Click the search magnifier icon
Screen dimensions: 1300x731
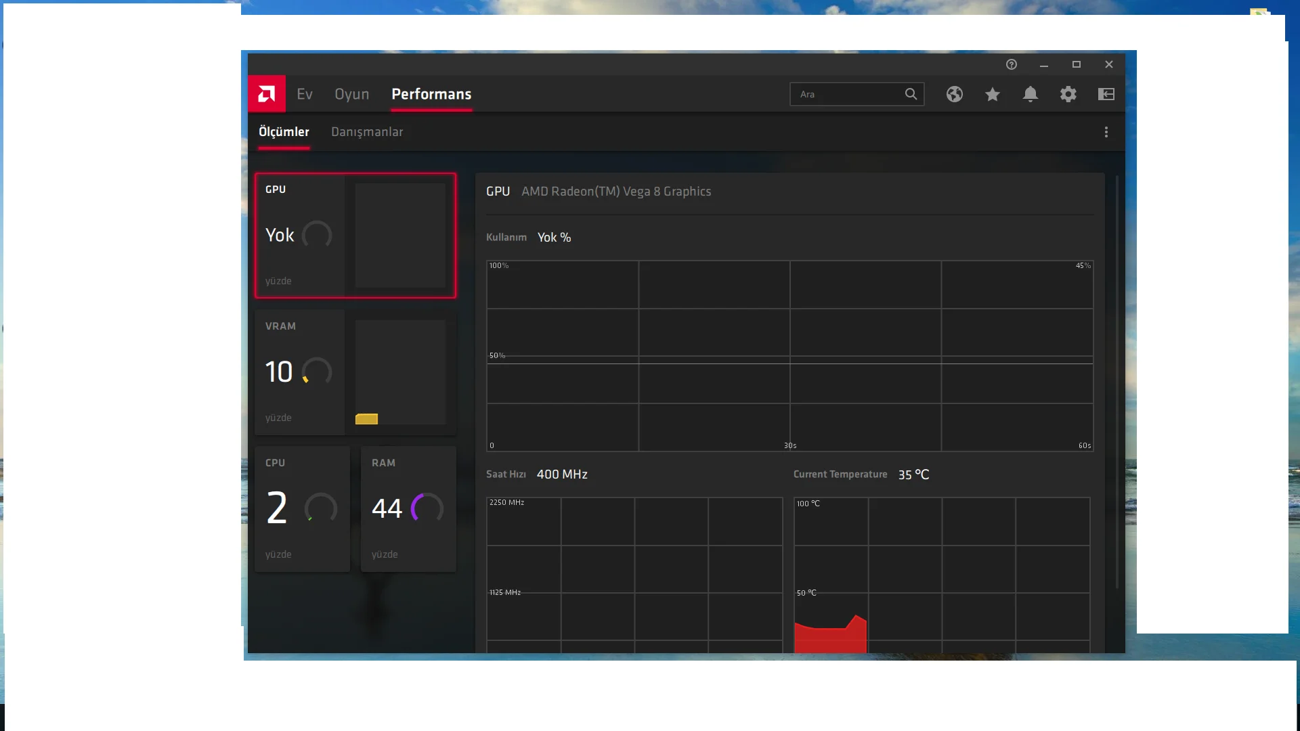click(x=911, y=94)
